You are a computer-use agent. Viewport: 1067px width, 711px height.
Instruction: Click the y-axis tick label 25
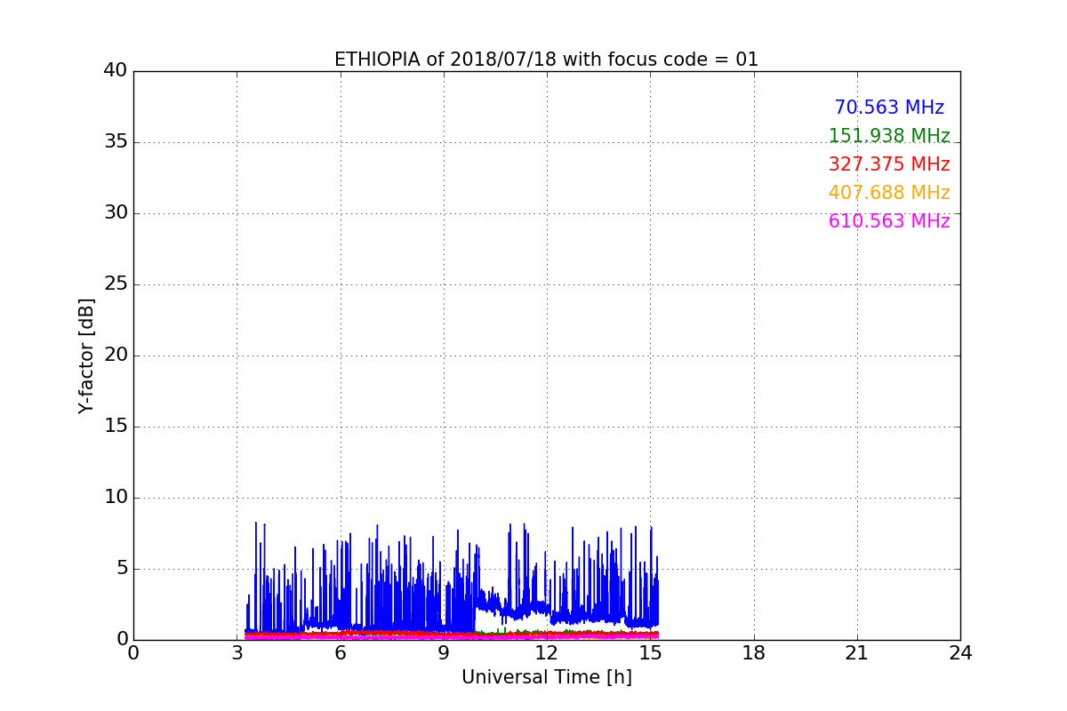coord(116,284)
